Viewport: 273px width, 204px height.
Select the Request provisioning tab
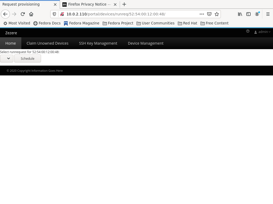point(30,4)
